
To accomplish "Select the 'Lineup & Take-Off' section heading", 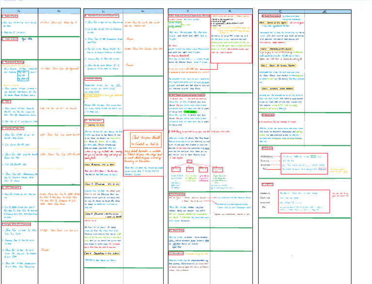I will point(13,128).
